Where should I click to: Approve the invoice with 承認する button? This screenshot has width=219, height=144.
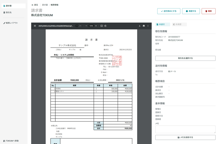coord(191,11)
